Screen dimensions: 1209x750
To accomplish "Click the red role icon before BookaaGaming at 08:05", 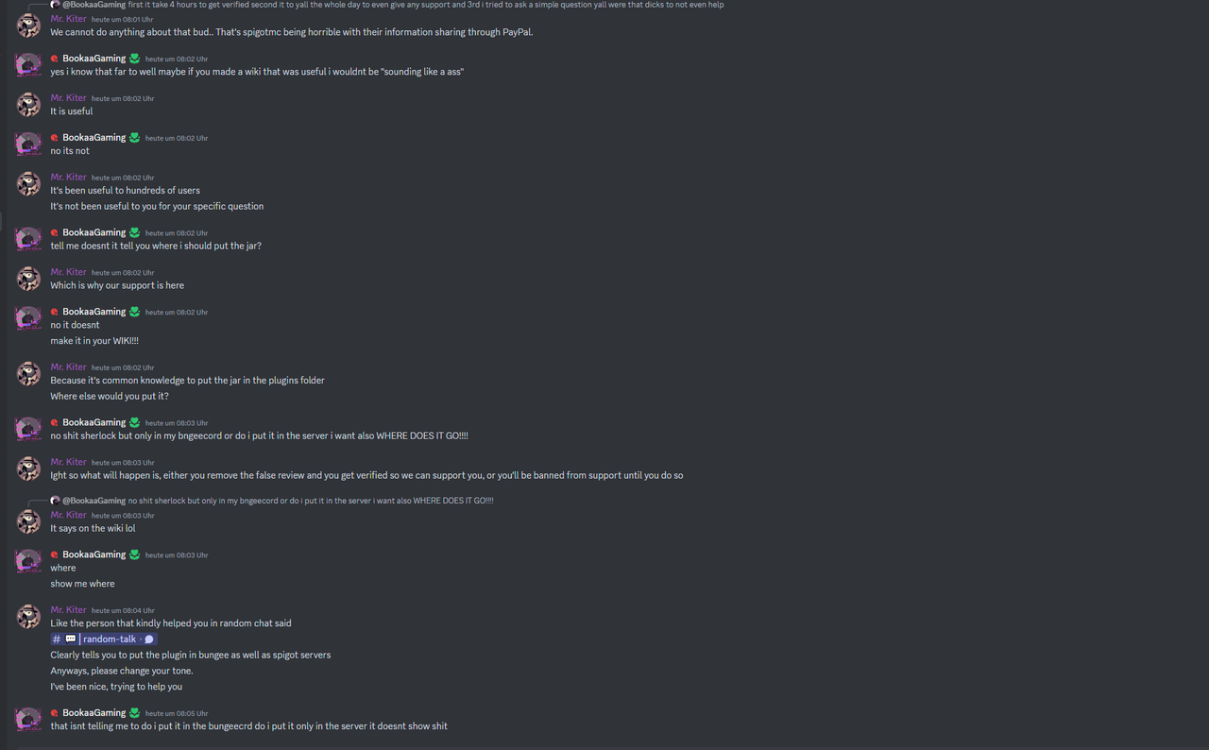I will click(x=55, y=713).
